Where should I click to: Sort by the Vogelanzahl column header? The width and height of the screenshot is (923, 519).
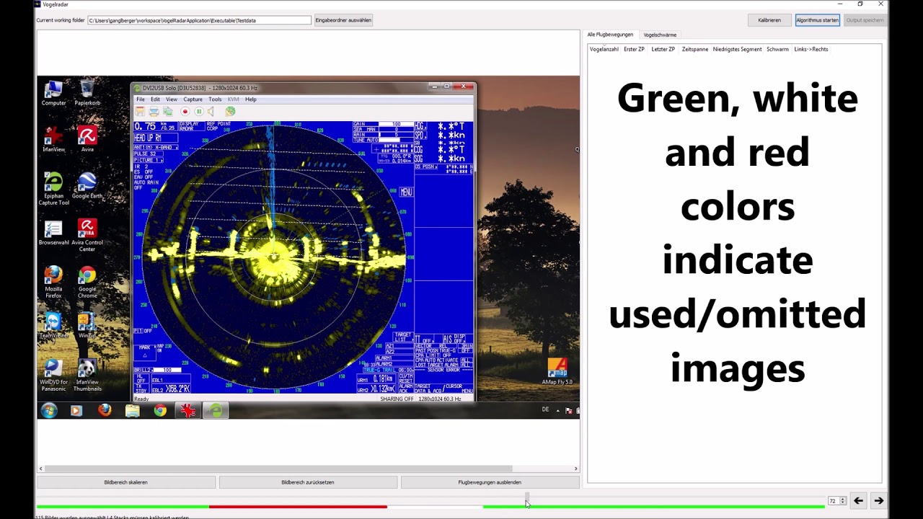[604, 49]
